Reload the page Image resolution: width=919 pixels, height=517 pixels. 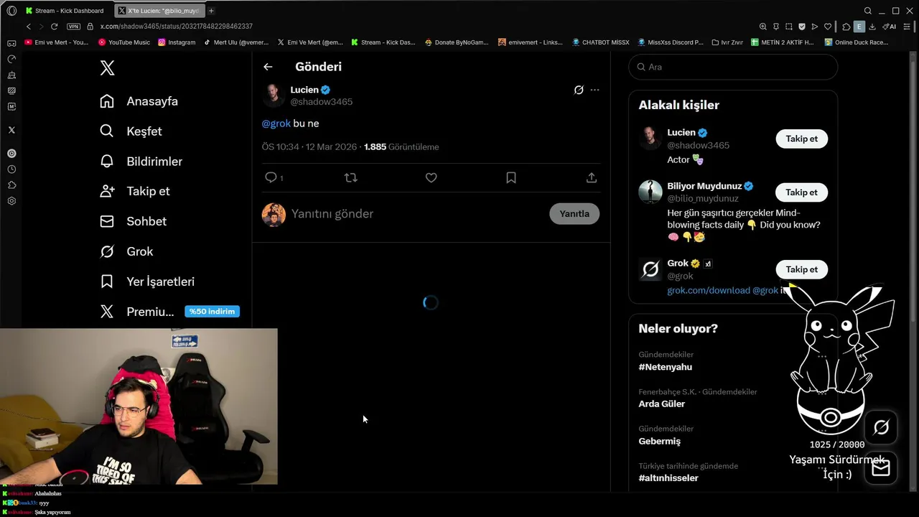point(54,27)
